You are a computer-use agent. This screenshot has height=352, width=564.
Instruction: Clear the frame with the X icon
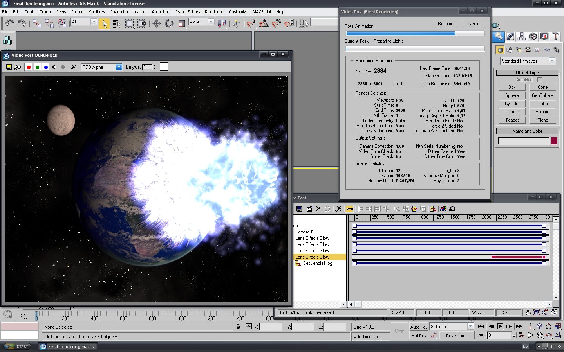tap(73, 67)
